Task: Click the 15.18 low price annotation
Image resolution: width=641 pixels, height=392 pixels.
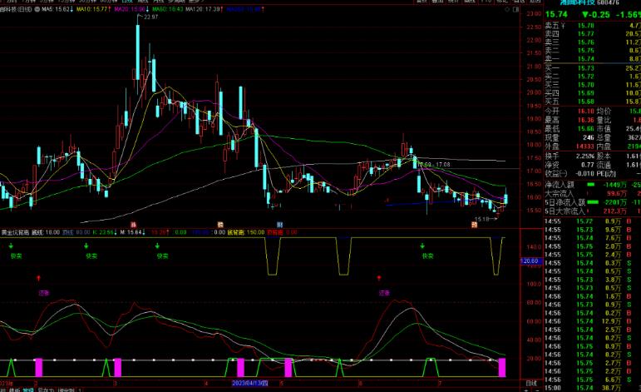Action: point(481,219)
